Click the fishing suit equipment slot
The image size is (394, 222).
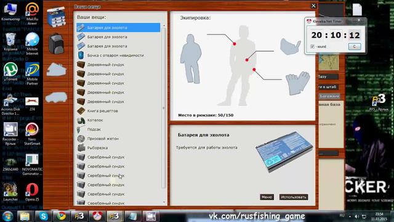click(x=191, y=59)
